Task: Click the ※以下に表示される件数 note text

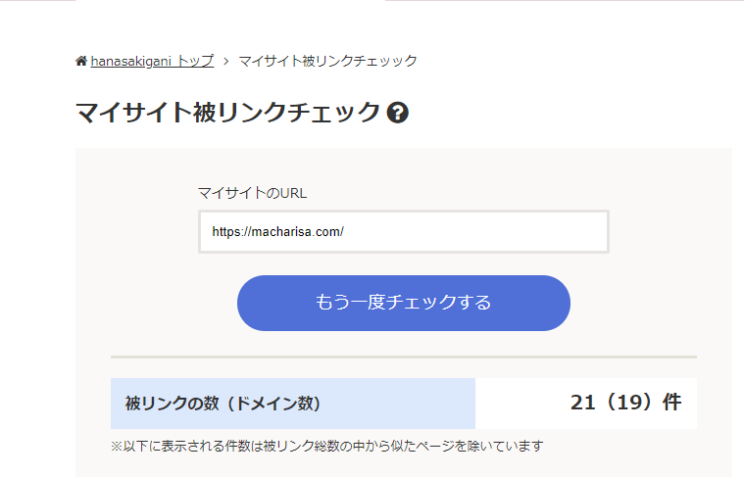Action: coord(326,446)
